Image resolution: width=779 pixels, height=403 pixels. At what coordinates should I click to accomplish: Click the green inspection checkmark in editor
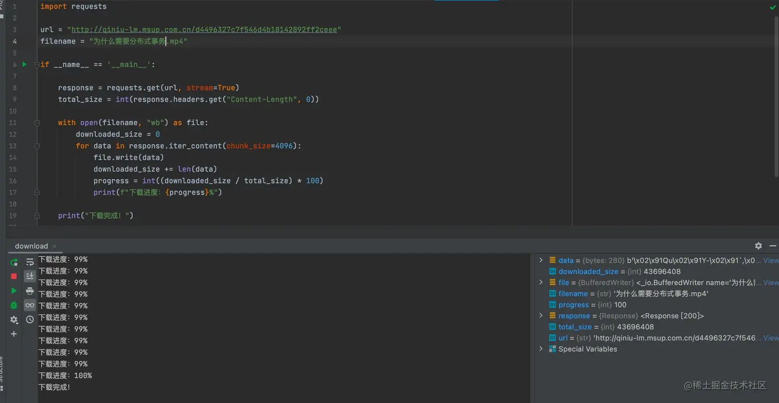772,7
